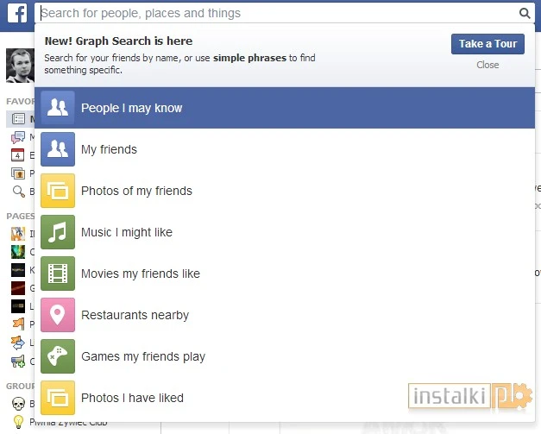Image resolution: width=541 pixels, height=434 pixels.
Task: Click the News Feed sidebar icon
Action: [18, 119]
